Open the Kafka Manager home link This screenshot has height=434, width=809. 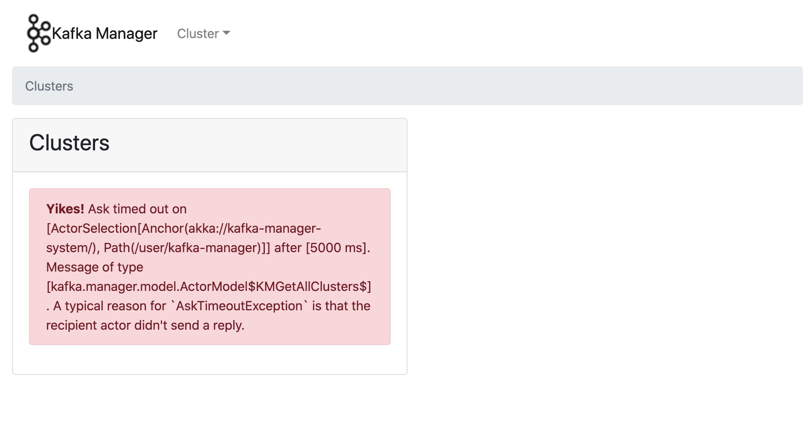pyautogui.click(x=104, y=33)
